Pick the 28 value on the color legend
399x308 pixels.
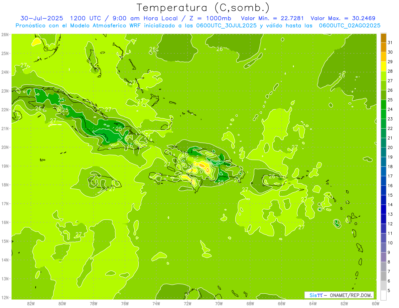[x=390, y=71]
